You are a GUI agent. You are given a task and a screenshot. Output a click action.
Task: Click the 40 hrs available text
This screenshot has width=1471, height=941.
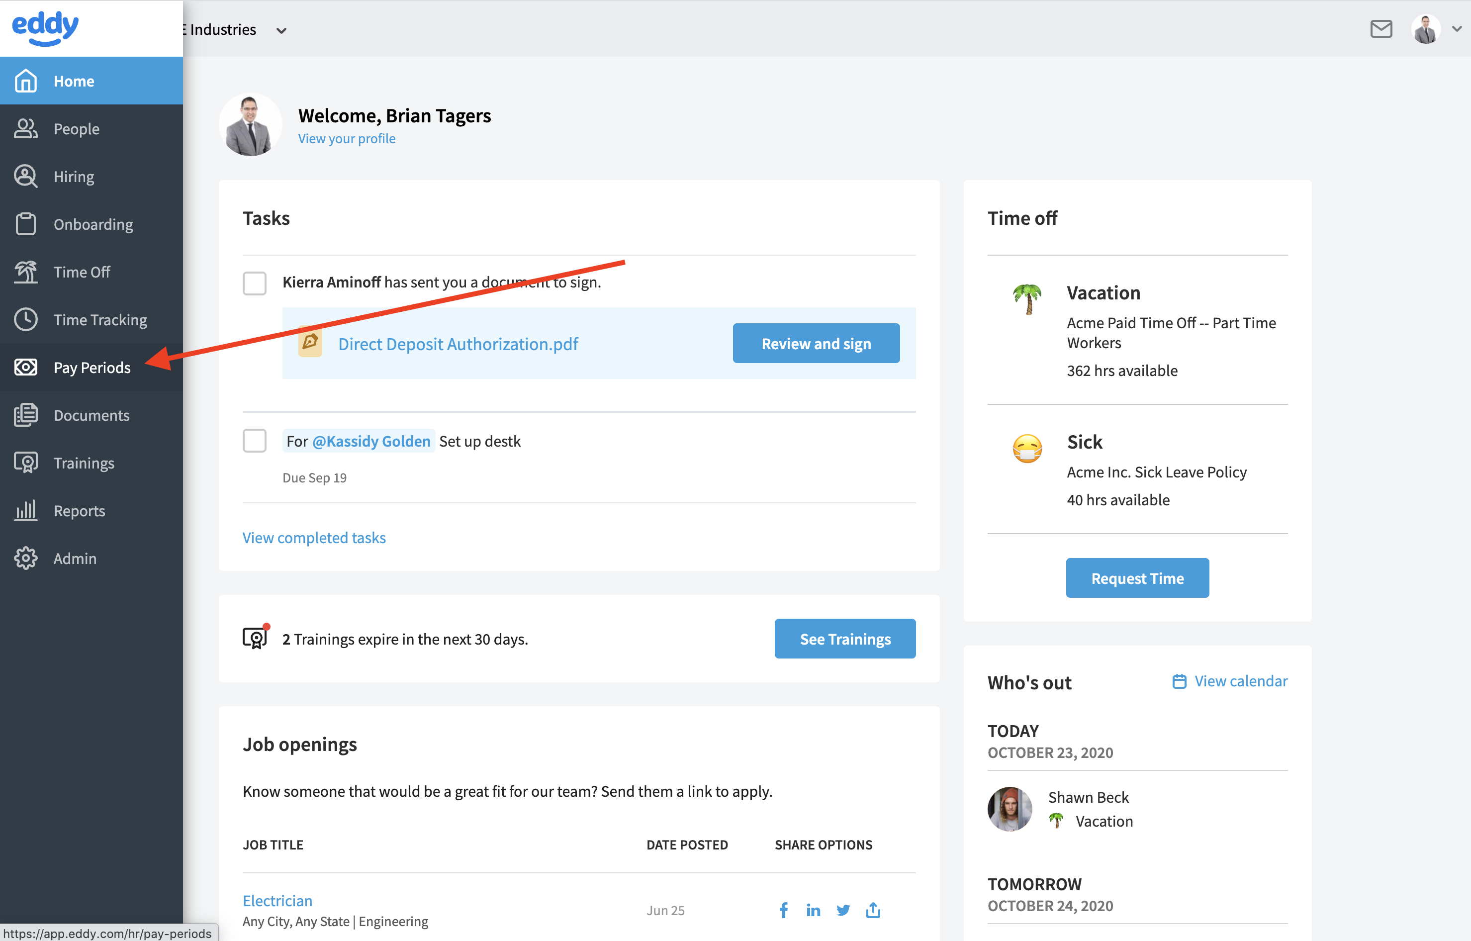[x=1118, y=499]
